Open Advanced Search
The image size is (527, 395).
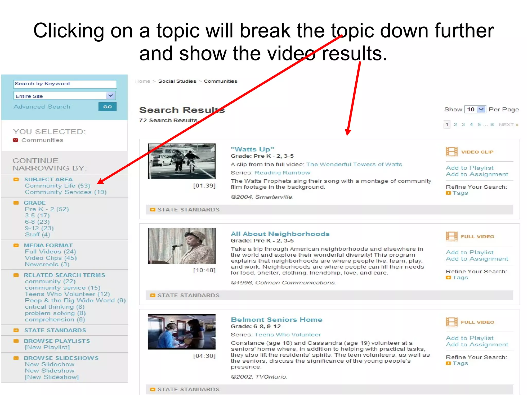42,107
